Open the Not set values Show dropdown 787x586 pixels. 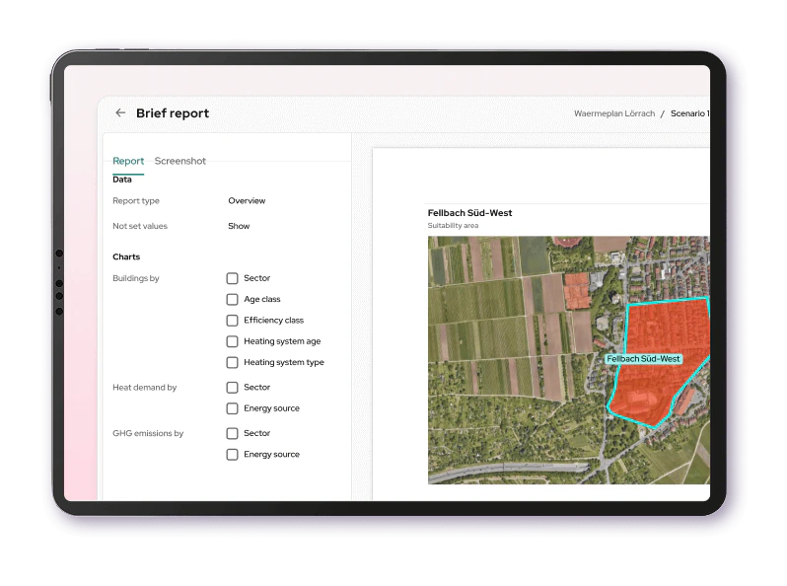[x=239, y=226]
